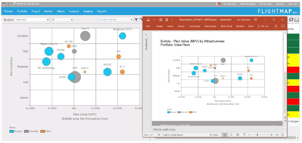This screenshot has width=302, height=143.
Task: Open PowerPoint Animations tab
Action: (210, 26)
